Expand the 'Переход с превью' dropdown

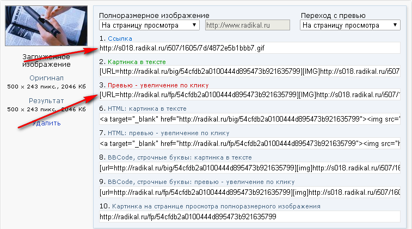pos(350,25)
